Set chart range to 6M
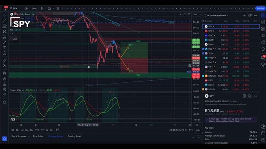266x149 pixels. click(32, 130)
